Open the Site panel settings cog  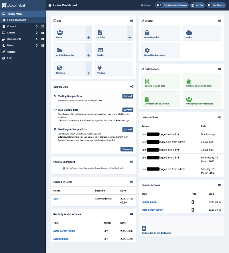131,21
